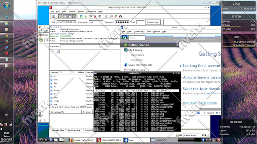Click the FileZilla Host field

pyautogui.click(x=67, y=22)
